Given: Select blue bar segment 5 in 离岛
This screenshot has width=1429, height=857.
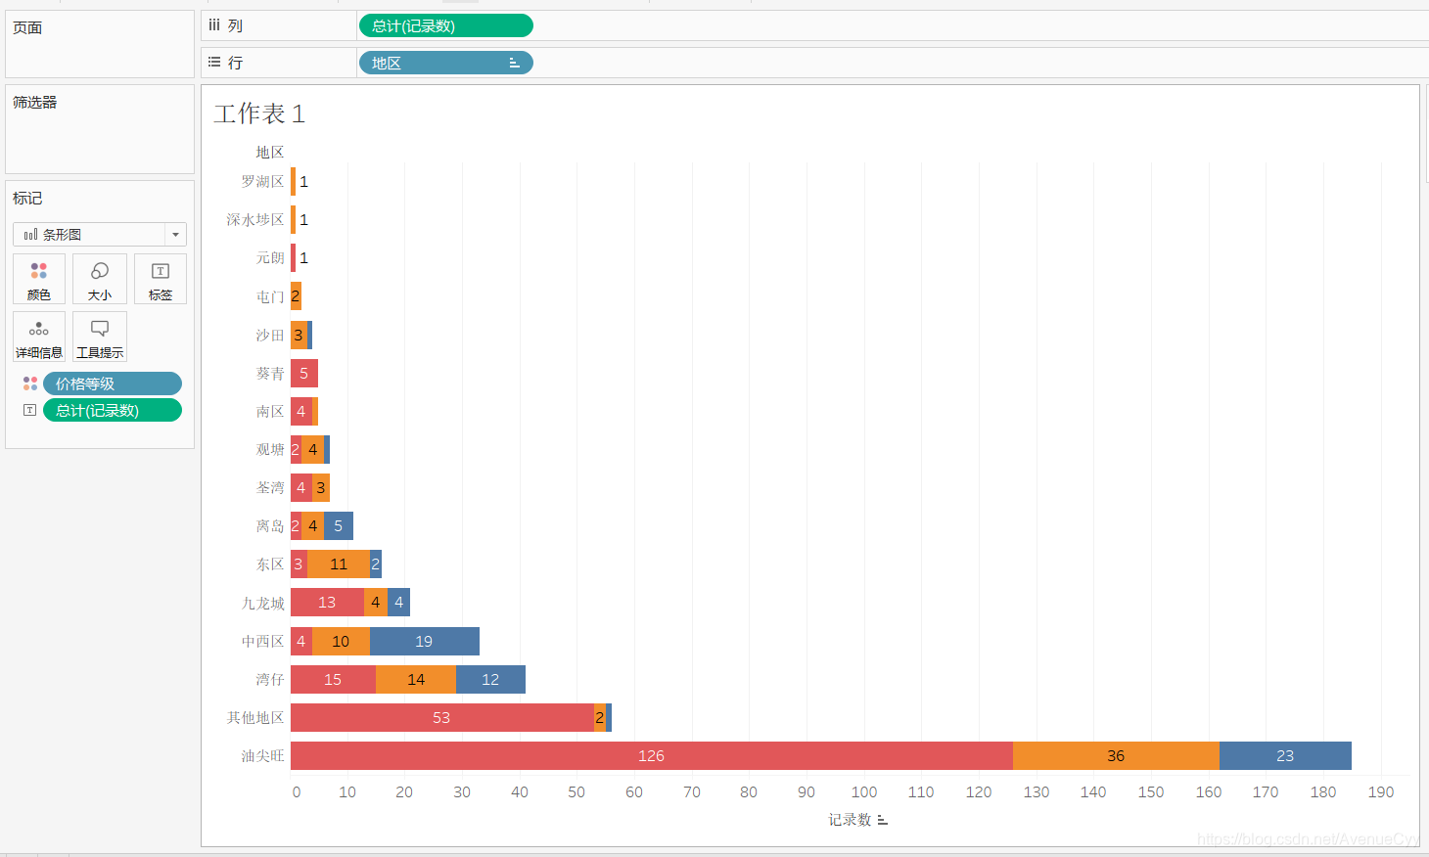Looking at the screenshot, I should [339, 525].
